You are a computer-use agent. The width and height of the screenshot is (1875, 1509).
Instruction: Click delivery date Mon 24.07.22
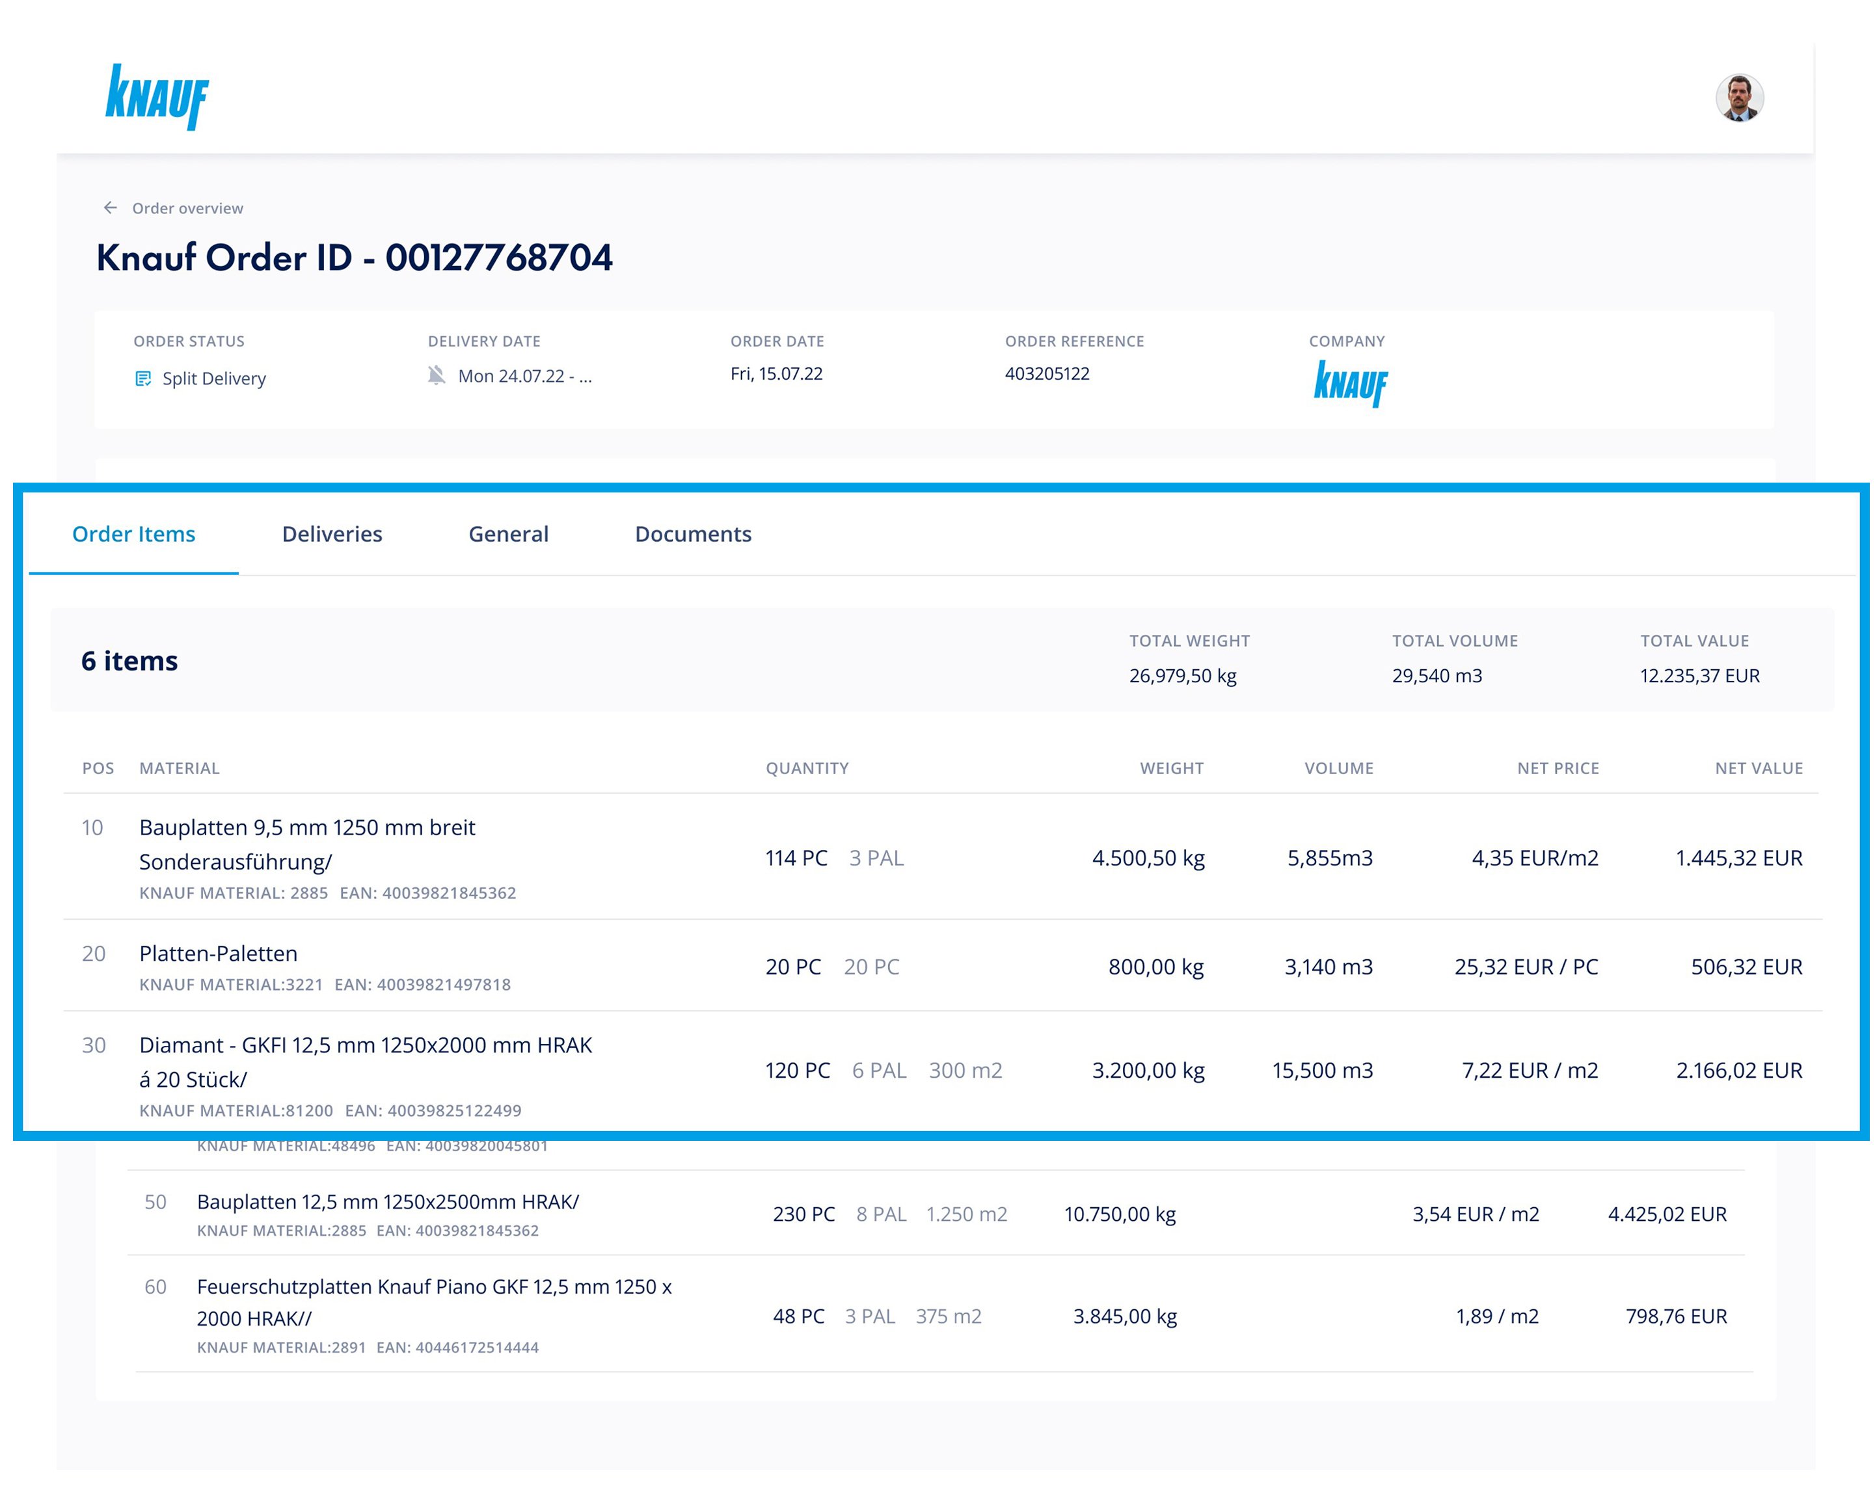[524, 377]
